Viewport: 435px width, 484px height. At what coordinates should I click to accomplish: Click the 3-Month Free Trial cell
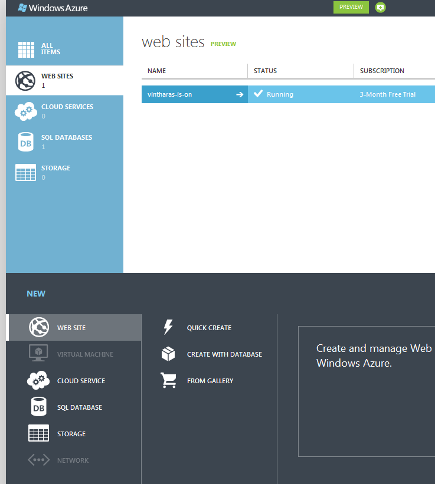[387, 94]
